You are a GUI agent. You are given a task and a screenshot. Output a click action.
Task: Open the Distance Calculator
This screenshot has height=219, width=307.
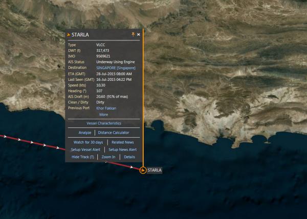[x=114, y=133]
